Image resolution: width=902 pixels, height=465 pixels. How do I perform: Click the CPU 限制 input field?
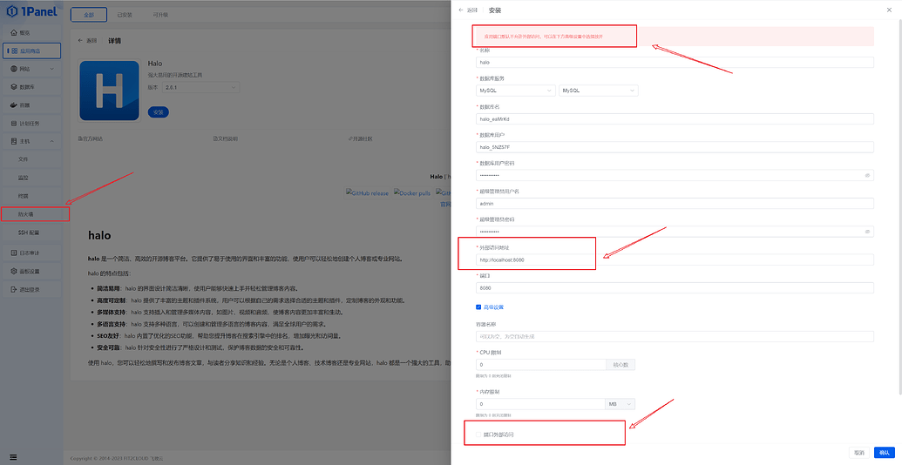[541, 364]
